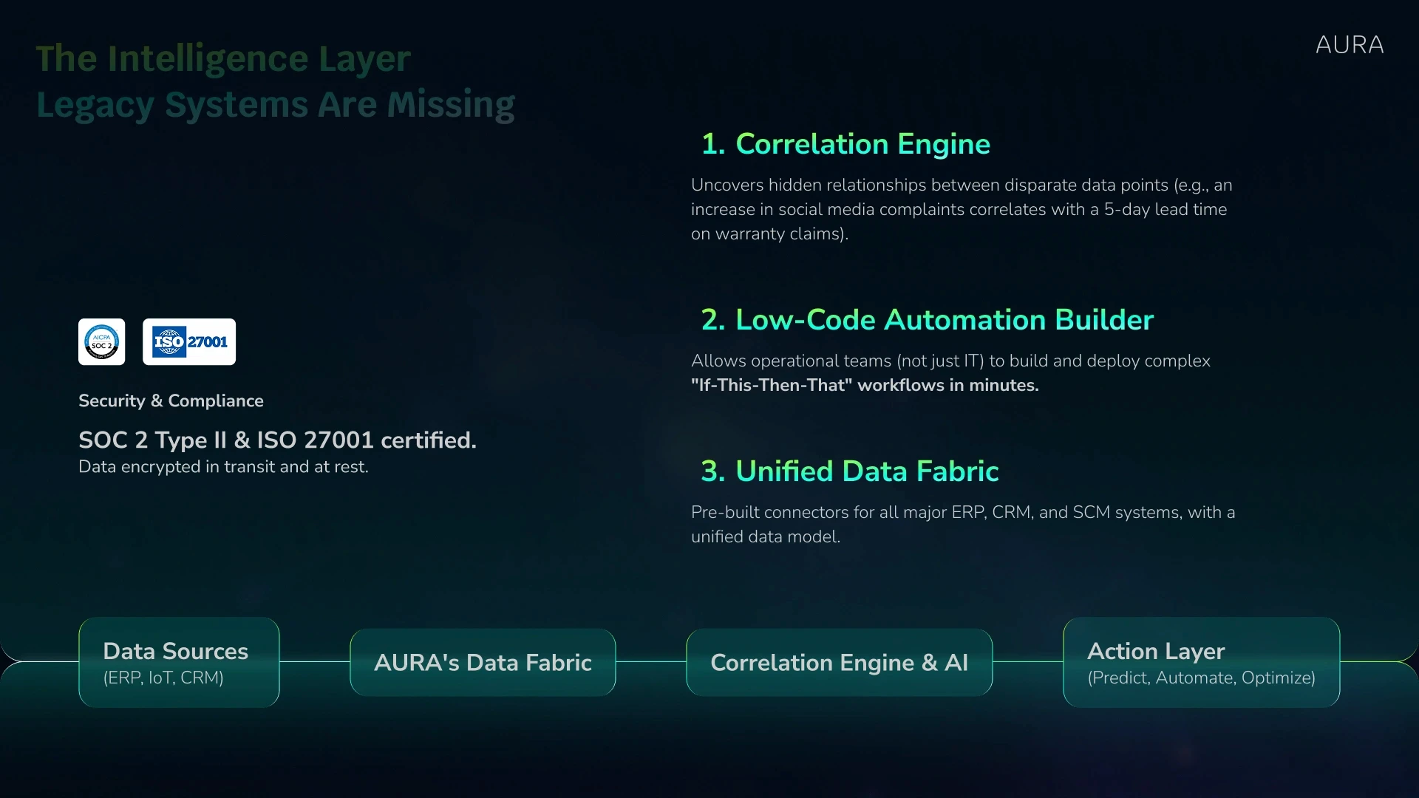Click the ISO 27001 certification badge

[x=189, y=341]
